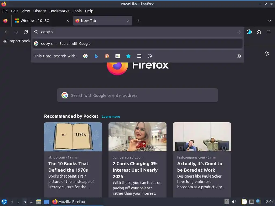Search this time with Bing icon
The height and width of the screenshot is (206, 275).
coord(96,56)
